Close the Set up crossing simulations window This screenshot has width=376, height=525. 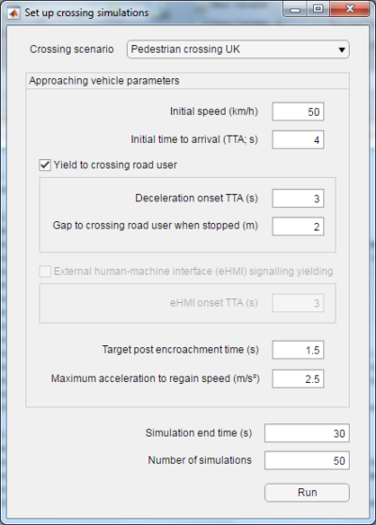click(350, 9)
